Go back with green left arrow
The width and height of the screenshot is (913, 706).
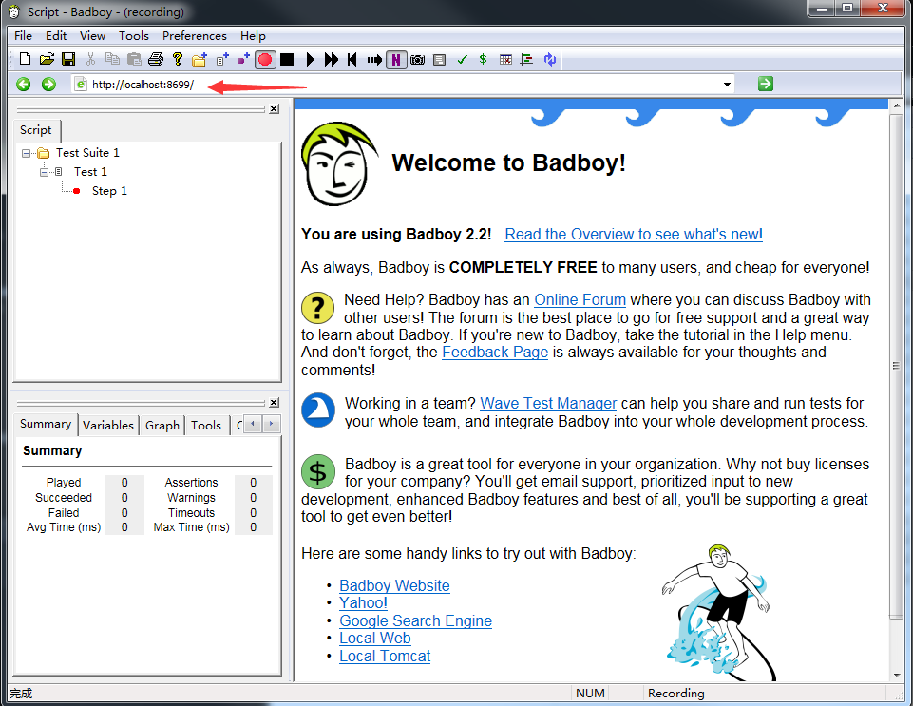(x=24, y=85)
